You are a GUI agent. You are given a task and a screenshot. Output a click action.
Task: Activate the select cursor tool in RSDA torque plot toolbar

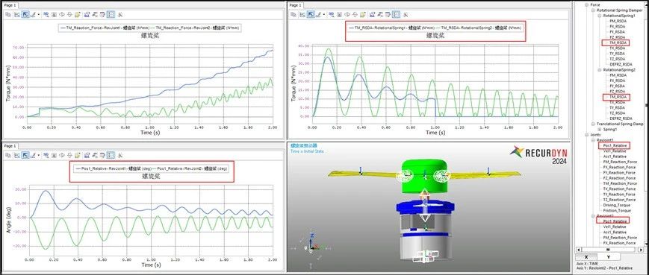point(311,14)
